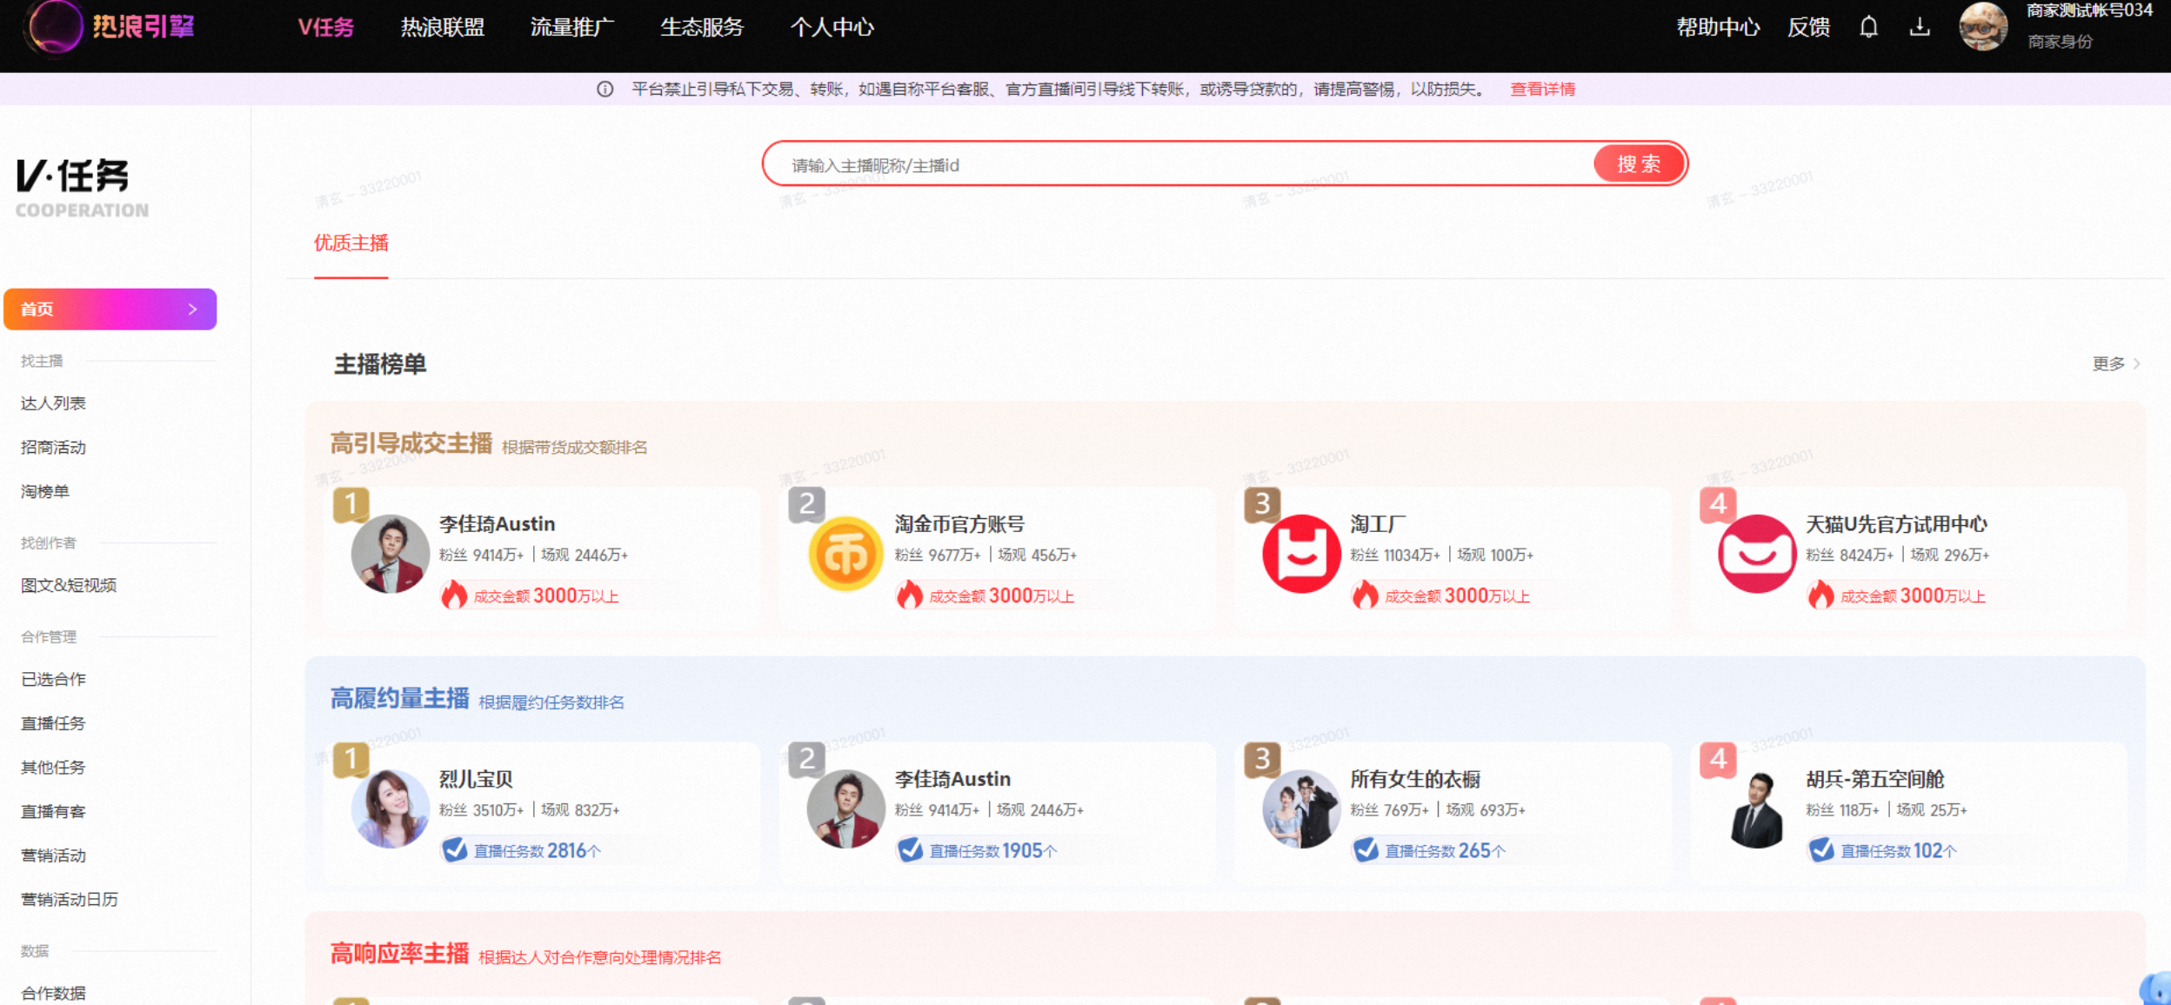
Task: Open 反馈 link
Action: click(1808, 28)
